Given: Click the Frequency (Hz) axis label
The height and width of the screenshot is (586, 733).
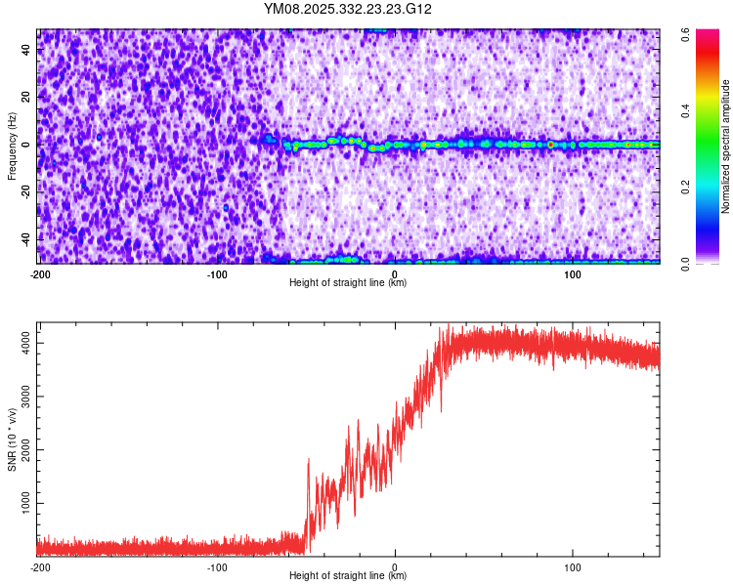Looking at the screenshot, I should pyautogui.click(x=12, y=146).
